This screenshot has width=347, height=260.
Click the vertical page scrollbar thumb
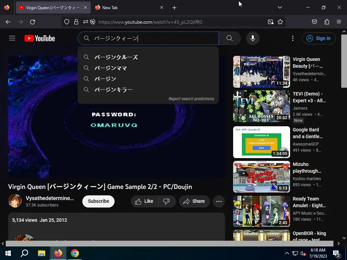point(344,61)
